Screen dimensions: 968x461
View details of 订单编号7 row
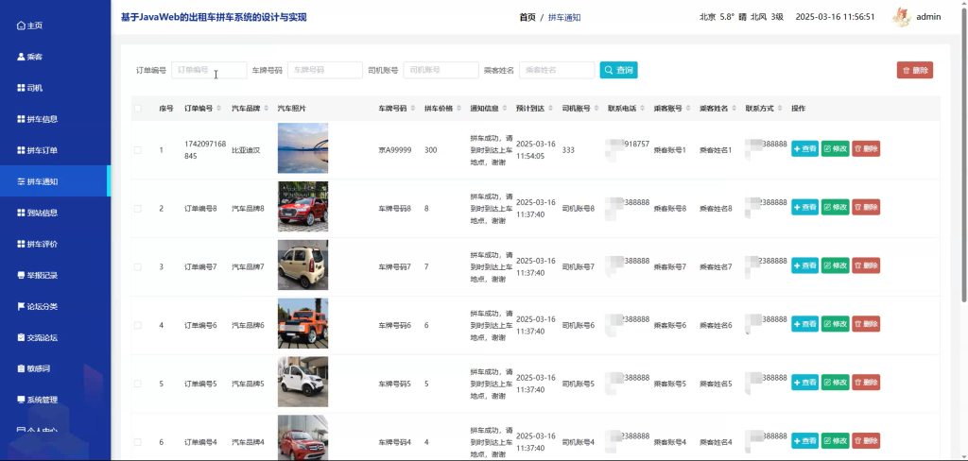[805, 265]
